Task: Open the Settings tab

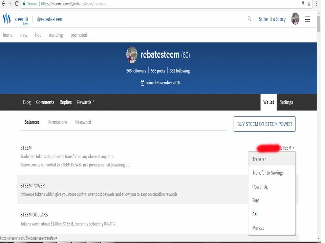Action: point(286,102)
